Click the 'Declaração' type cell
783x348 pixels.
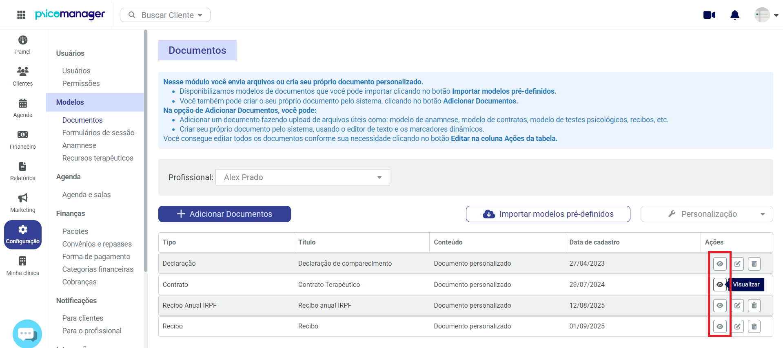[x=179, y=263]
